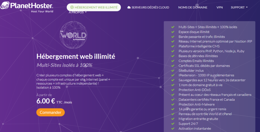Click the text Protection Anti-DDoS

tap(195, 90)
